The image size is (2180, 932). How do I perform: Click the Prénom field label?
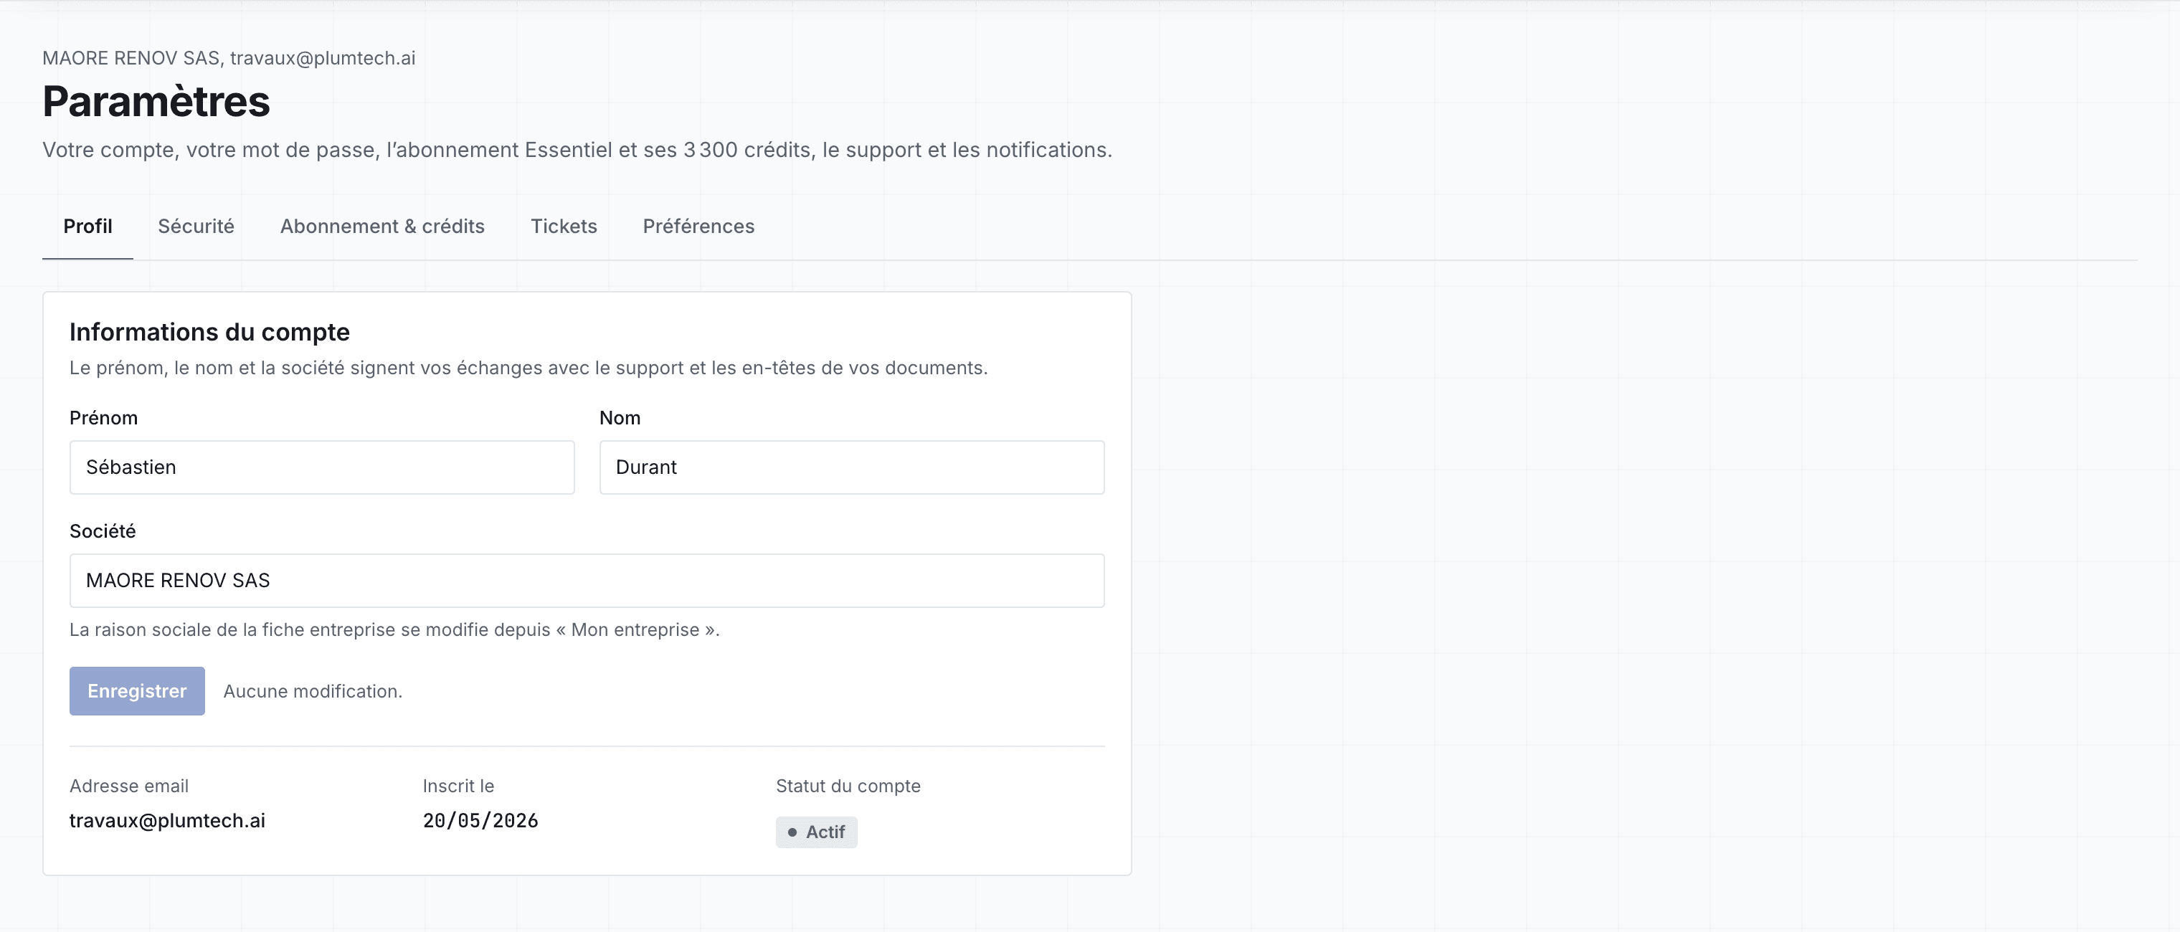pyautogui.click(x=103, y=419)
